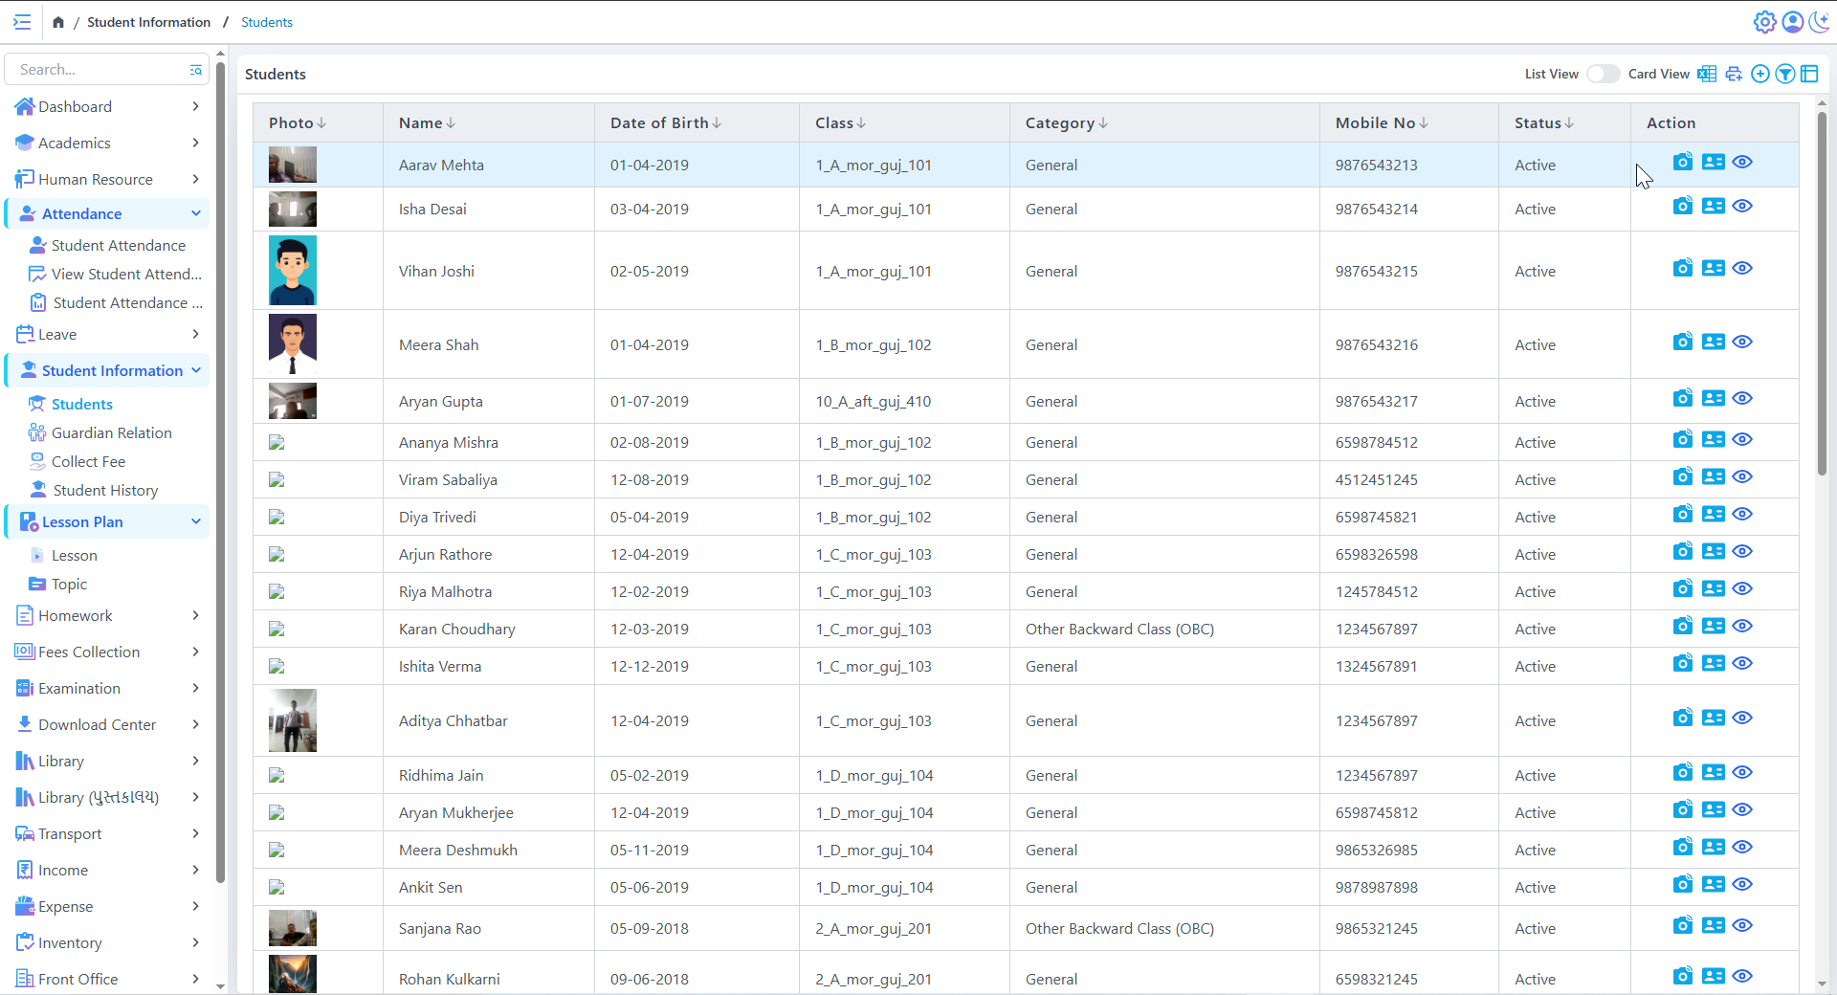Screen dimensions: 1837x995
Task: Toggle List View to Card View switch
Action: (1603, 74)
